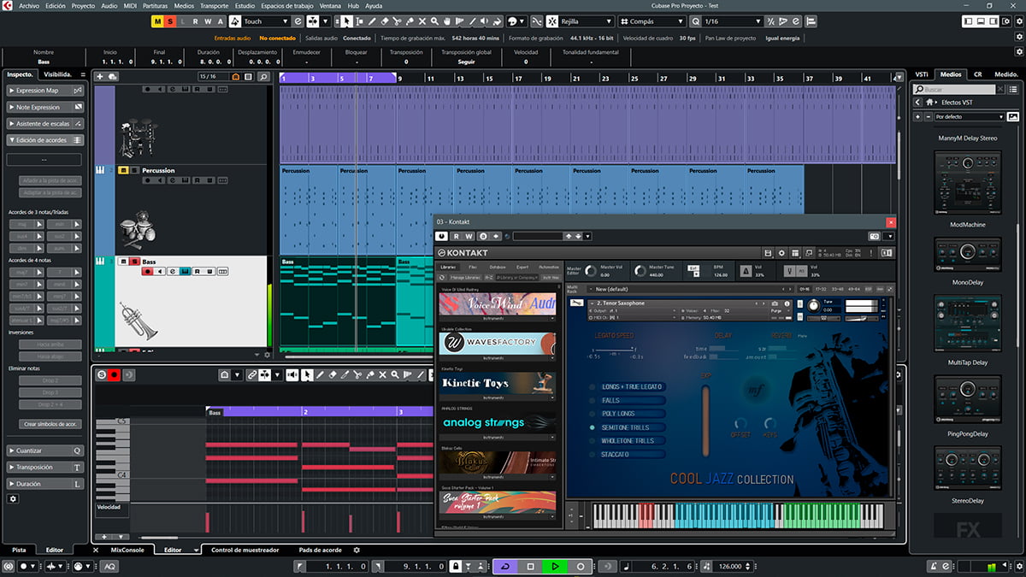Viewport: 1026px width, 577px height.
Task: Click the Draw pencil tool in Key Editor toolbar
Action: click(321, 375)
